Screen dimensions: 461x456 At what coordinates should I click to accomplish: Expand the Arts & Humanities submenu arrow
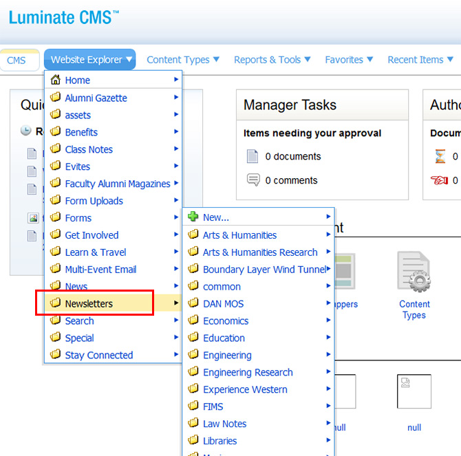point(329,235)
